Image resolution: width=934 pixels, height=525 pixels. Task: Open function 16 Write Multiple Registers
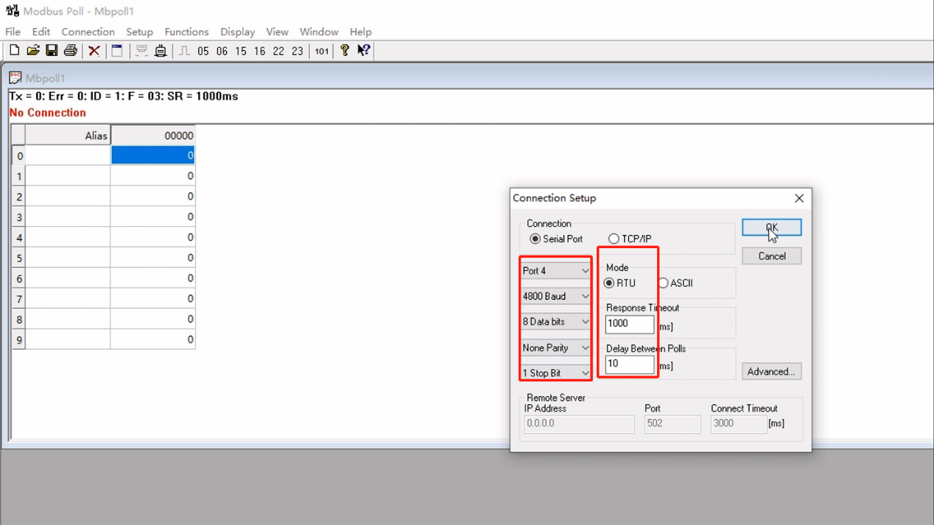(259, 51)
